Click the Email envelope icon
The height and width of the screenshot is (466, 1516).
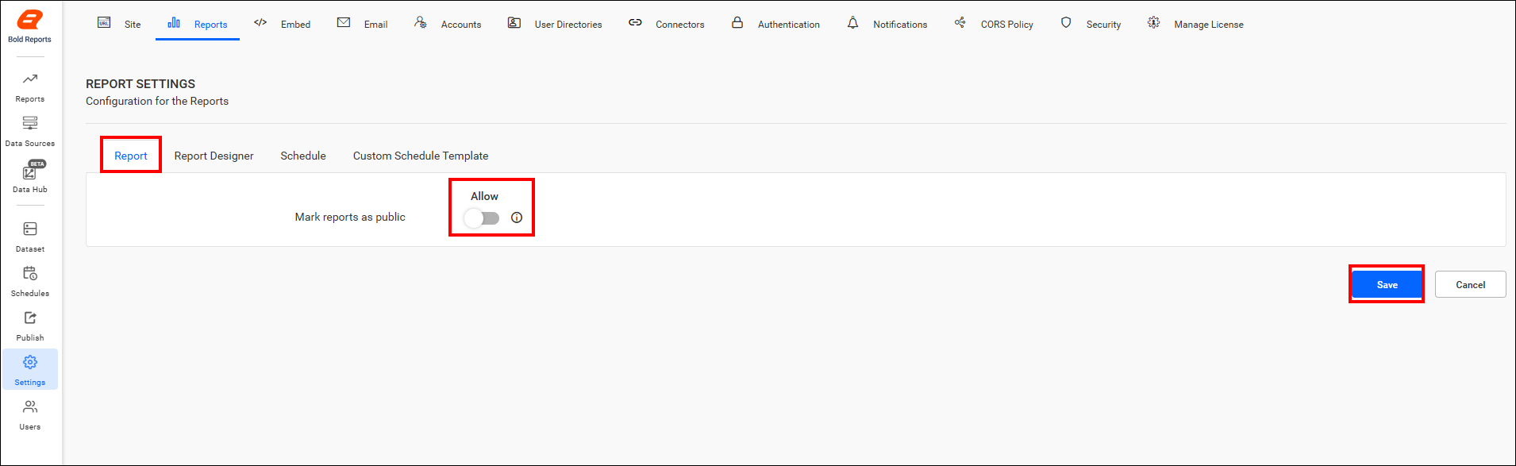[x=344, y=22]
